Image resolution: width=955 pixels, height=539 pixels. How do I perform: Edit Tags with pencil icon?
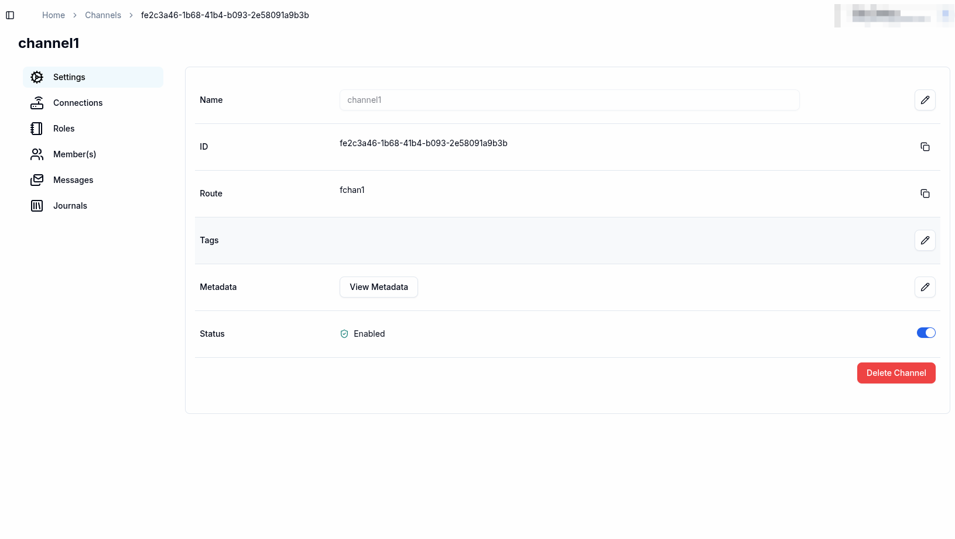925,240
